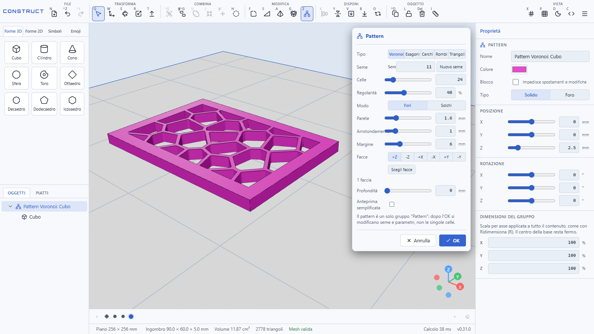Adjust the Celle slider
This screenshot has width=594, height=334.
(x=408, y=80)
